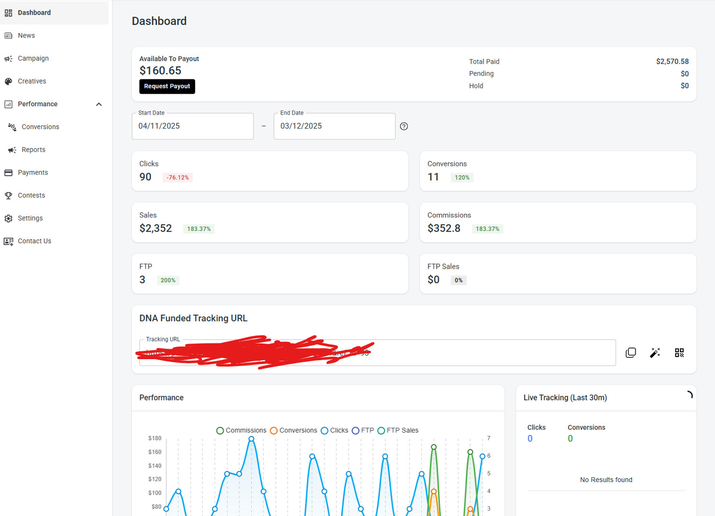Collapse the Performance menu chevron
Image resolution: width=715 pixels, height=516 pixels.
click(99, 105)
